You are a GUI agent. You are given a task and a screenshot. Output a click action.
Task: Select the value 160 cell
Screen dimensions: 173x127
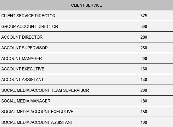[x=144, y=69]
